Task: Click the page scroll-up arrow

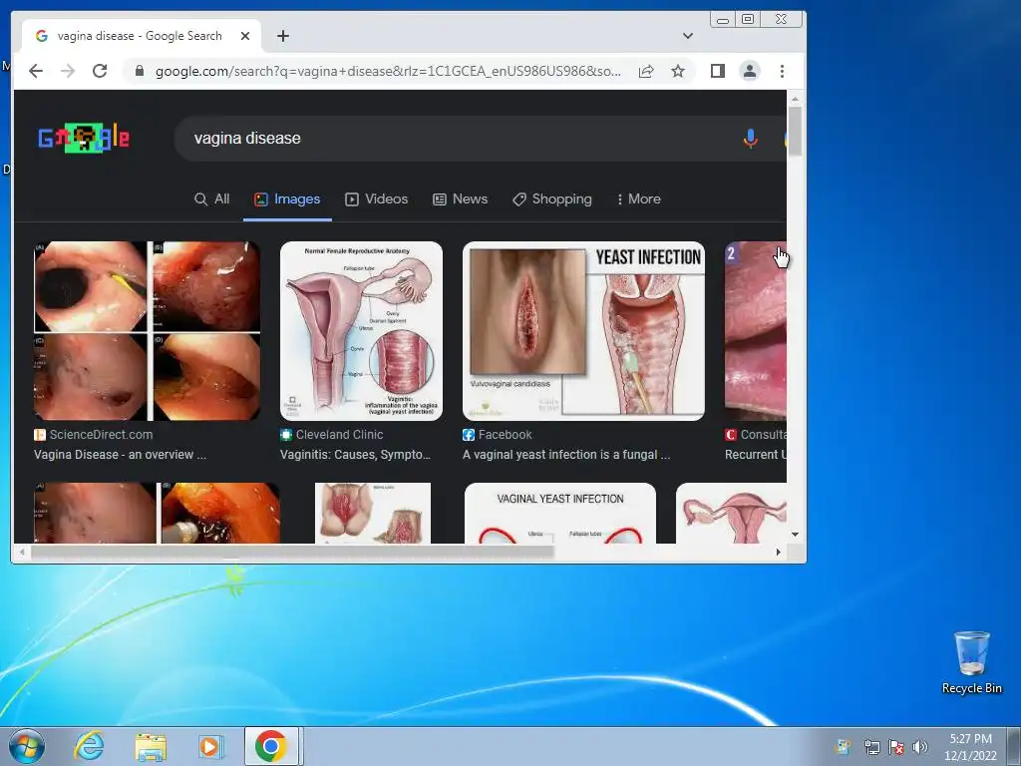Action: coord(795,99)
